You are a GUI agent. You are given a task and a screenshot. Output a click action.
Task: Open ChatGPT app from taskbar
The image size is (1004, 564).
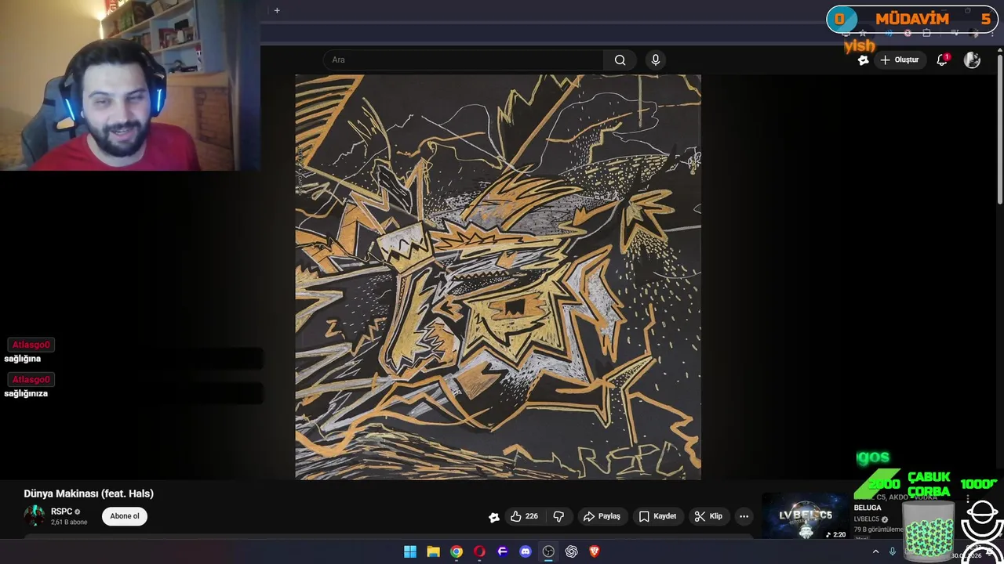click(572, 551)
